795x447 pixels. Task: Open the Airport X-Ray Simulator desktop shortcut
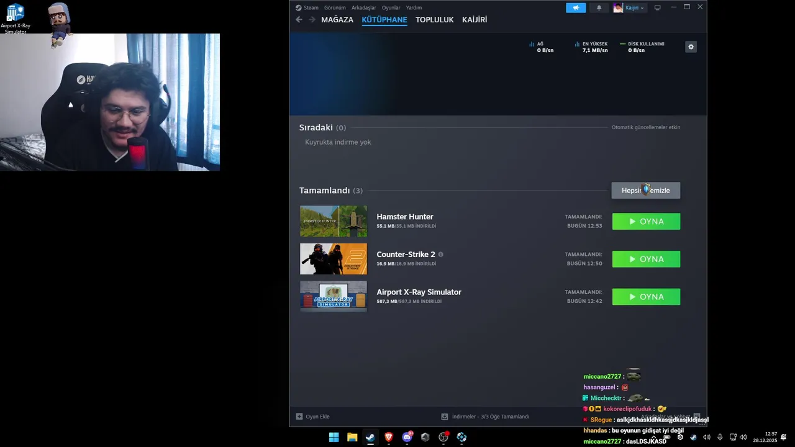click(15, 19)
